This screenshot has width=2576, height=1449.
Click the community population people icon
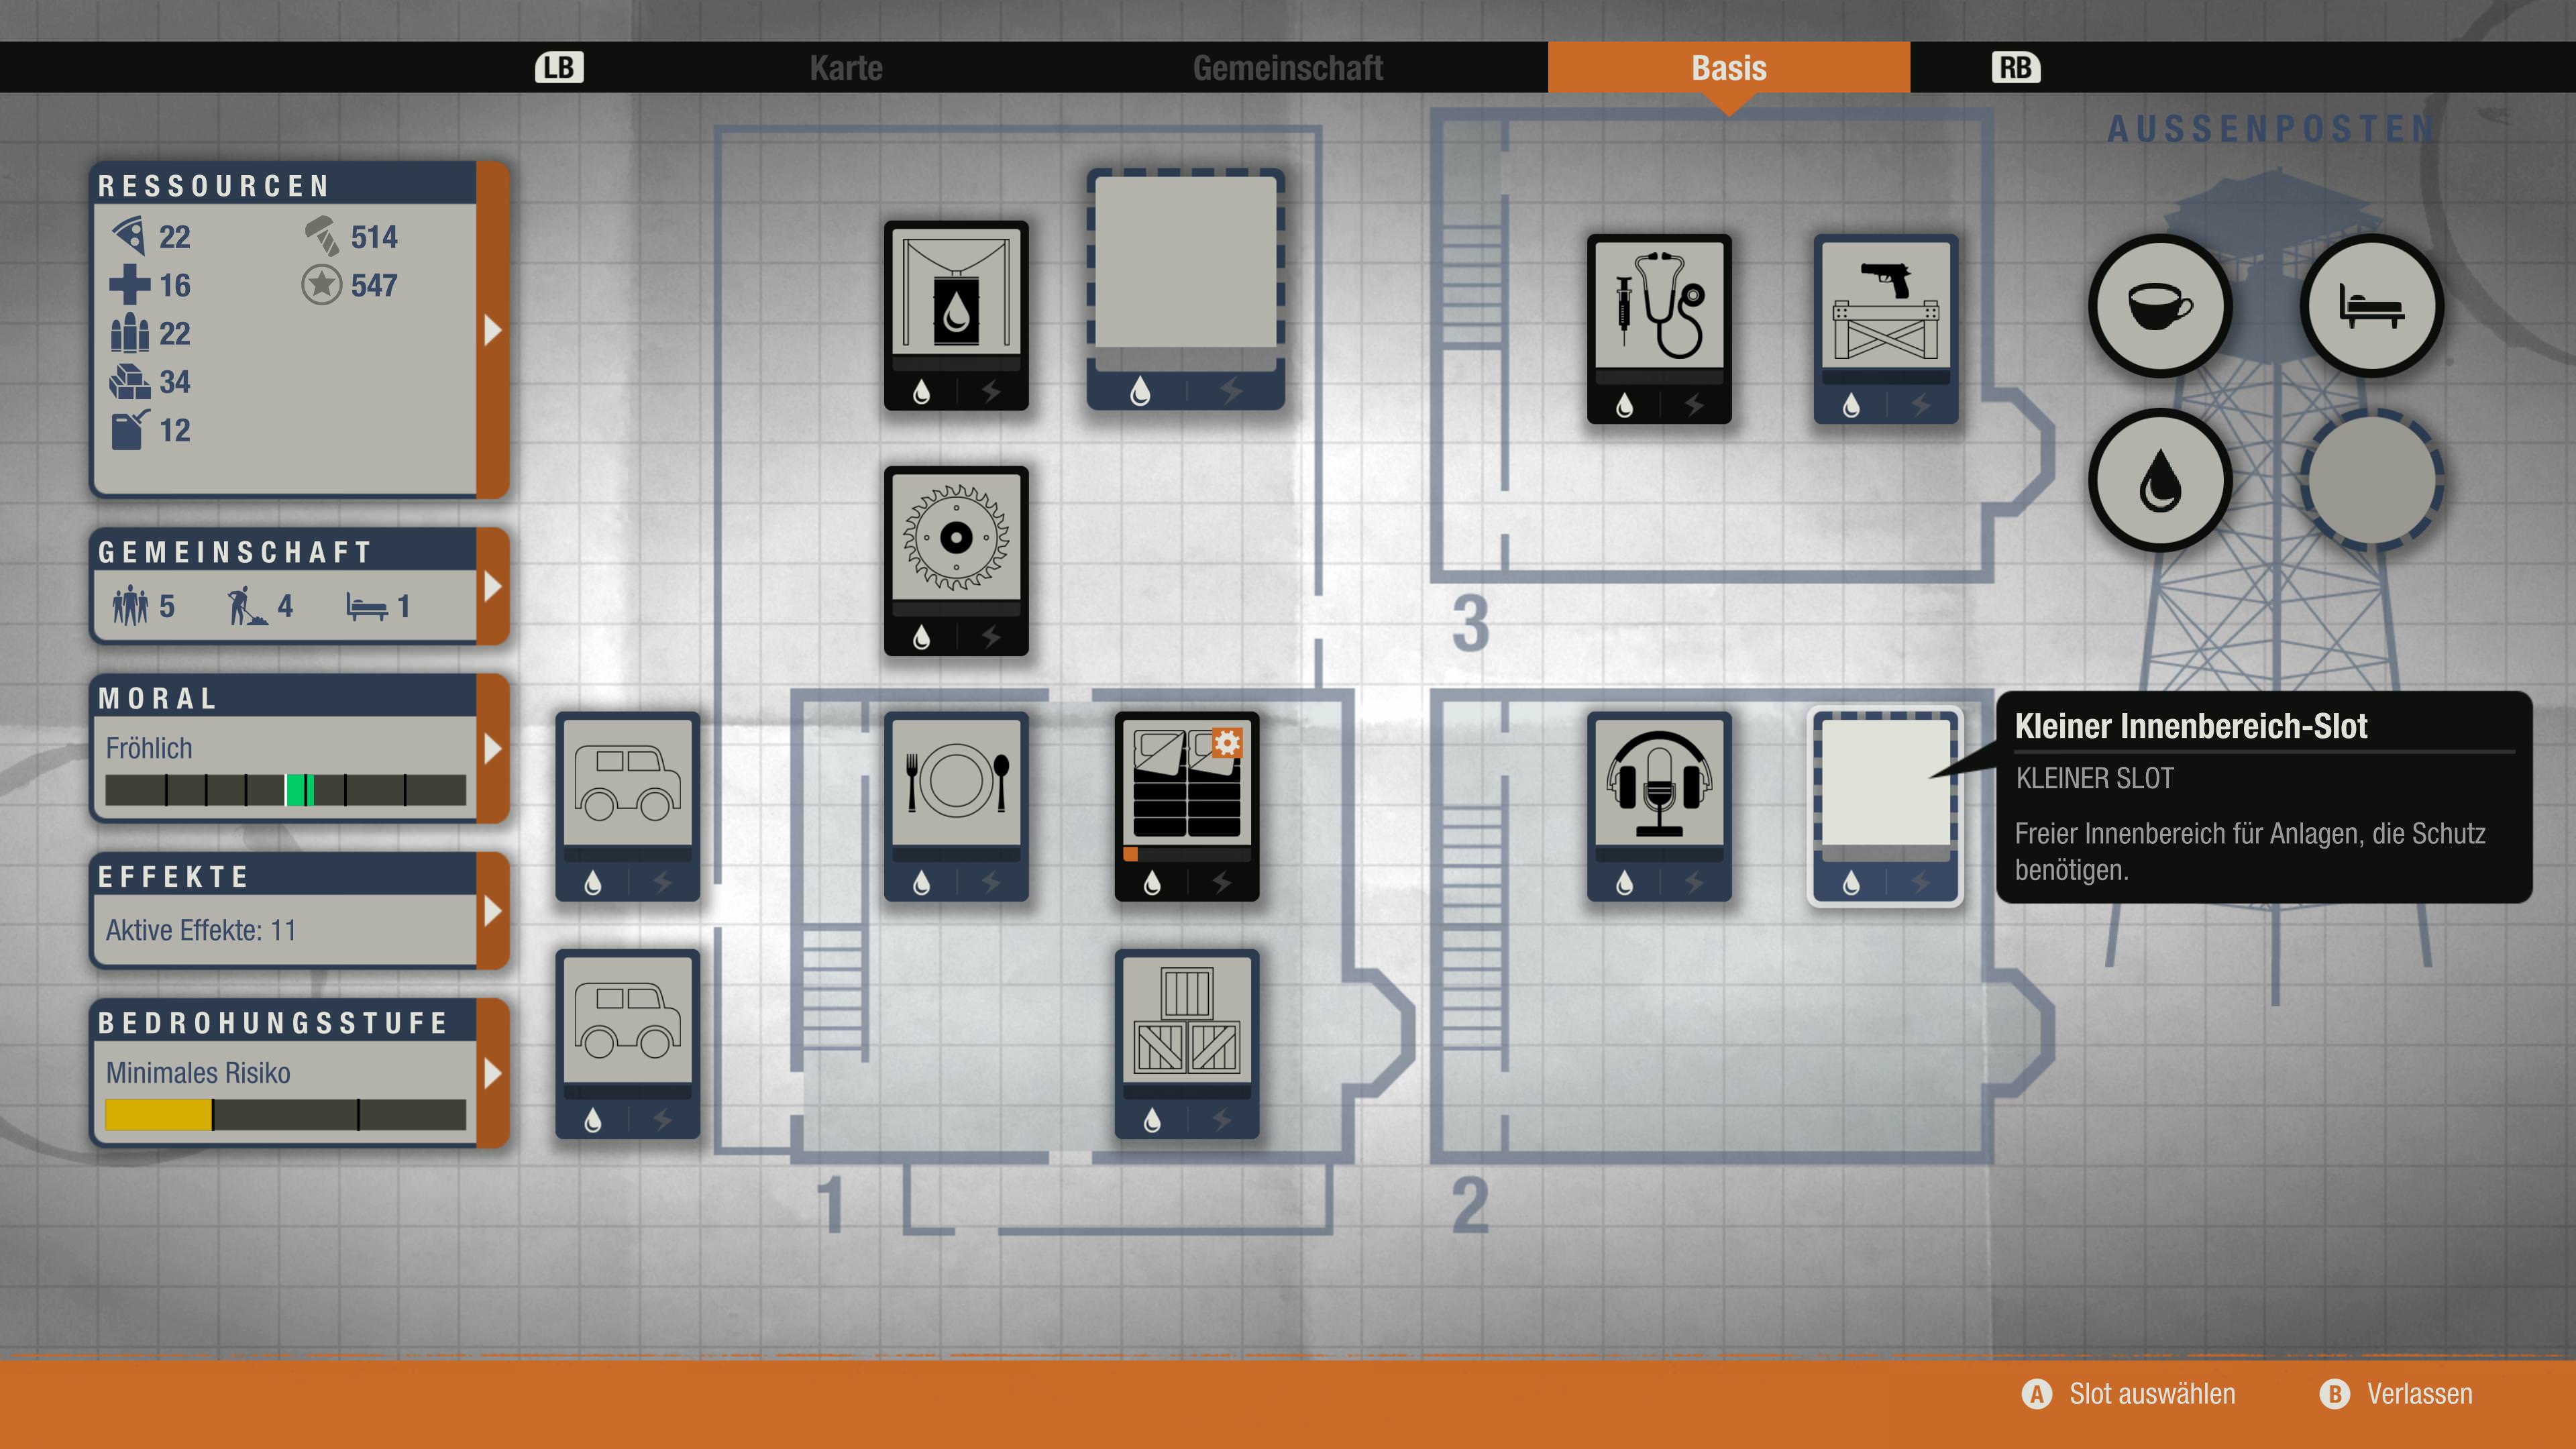tap(130, 606)
